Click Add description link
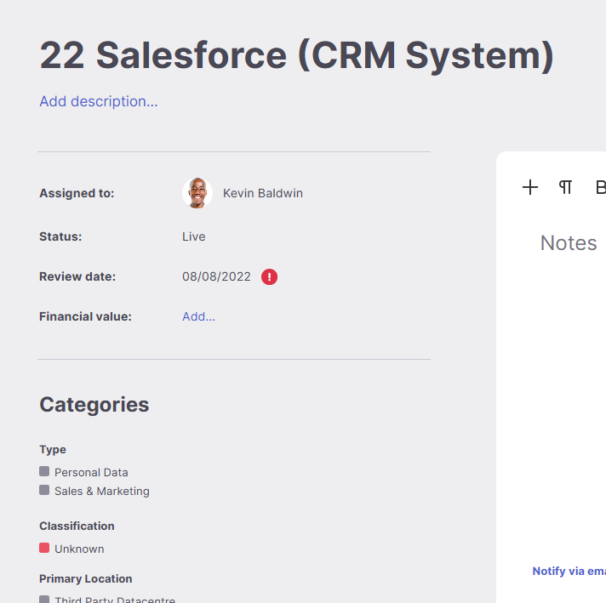 [99, 101]
